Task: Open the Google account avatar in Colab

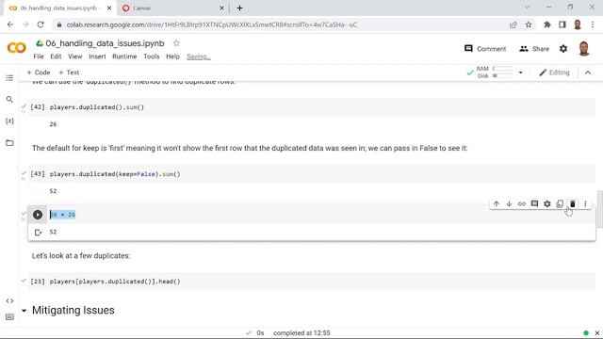Action: tap(584, 49)
